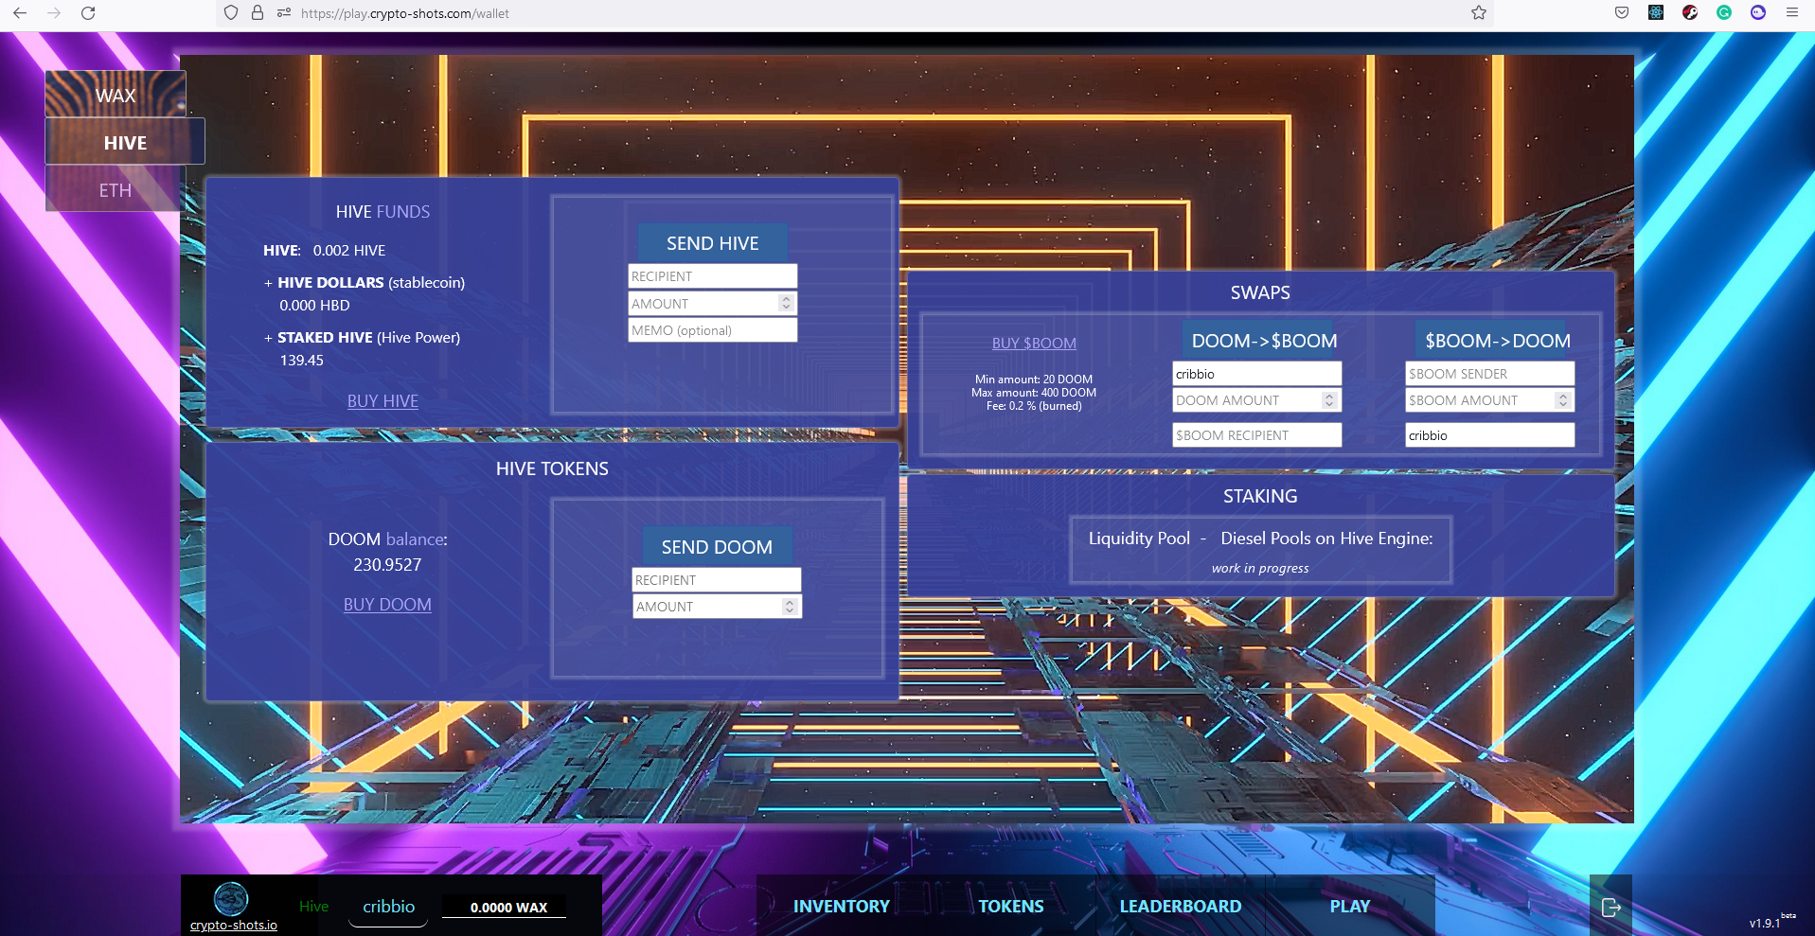Click the SEND DOOM amount stepper arrows
The width and height of the screenshot is (1815, 936).
coord(790,607)
